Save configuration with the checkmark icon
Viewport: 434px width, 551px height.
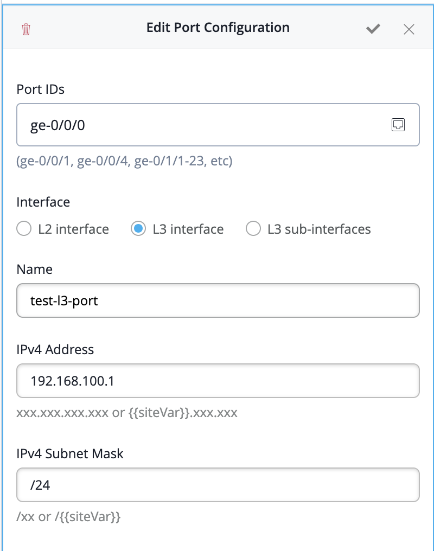click(x=373, y=29)
